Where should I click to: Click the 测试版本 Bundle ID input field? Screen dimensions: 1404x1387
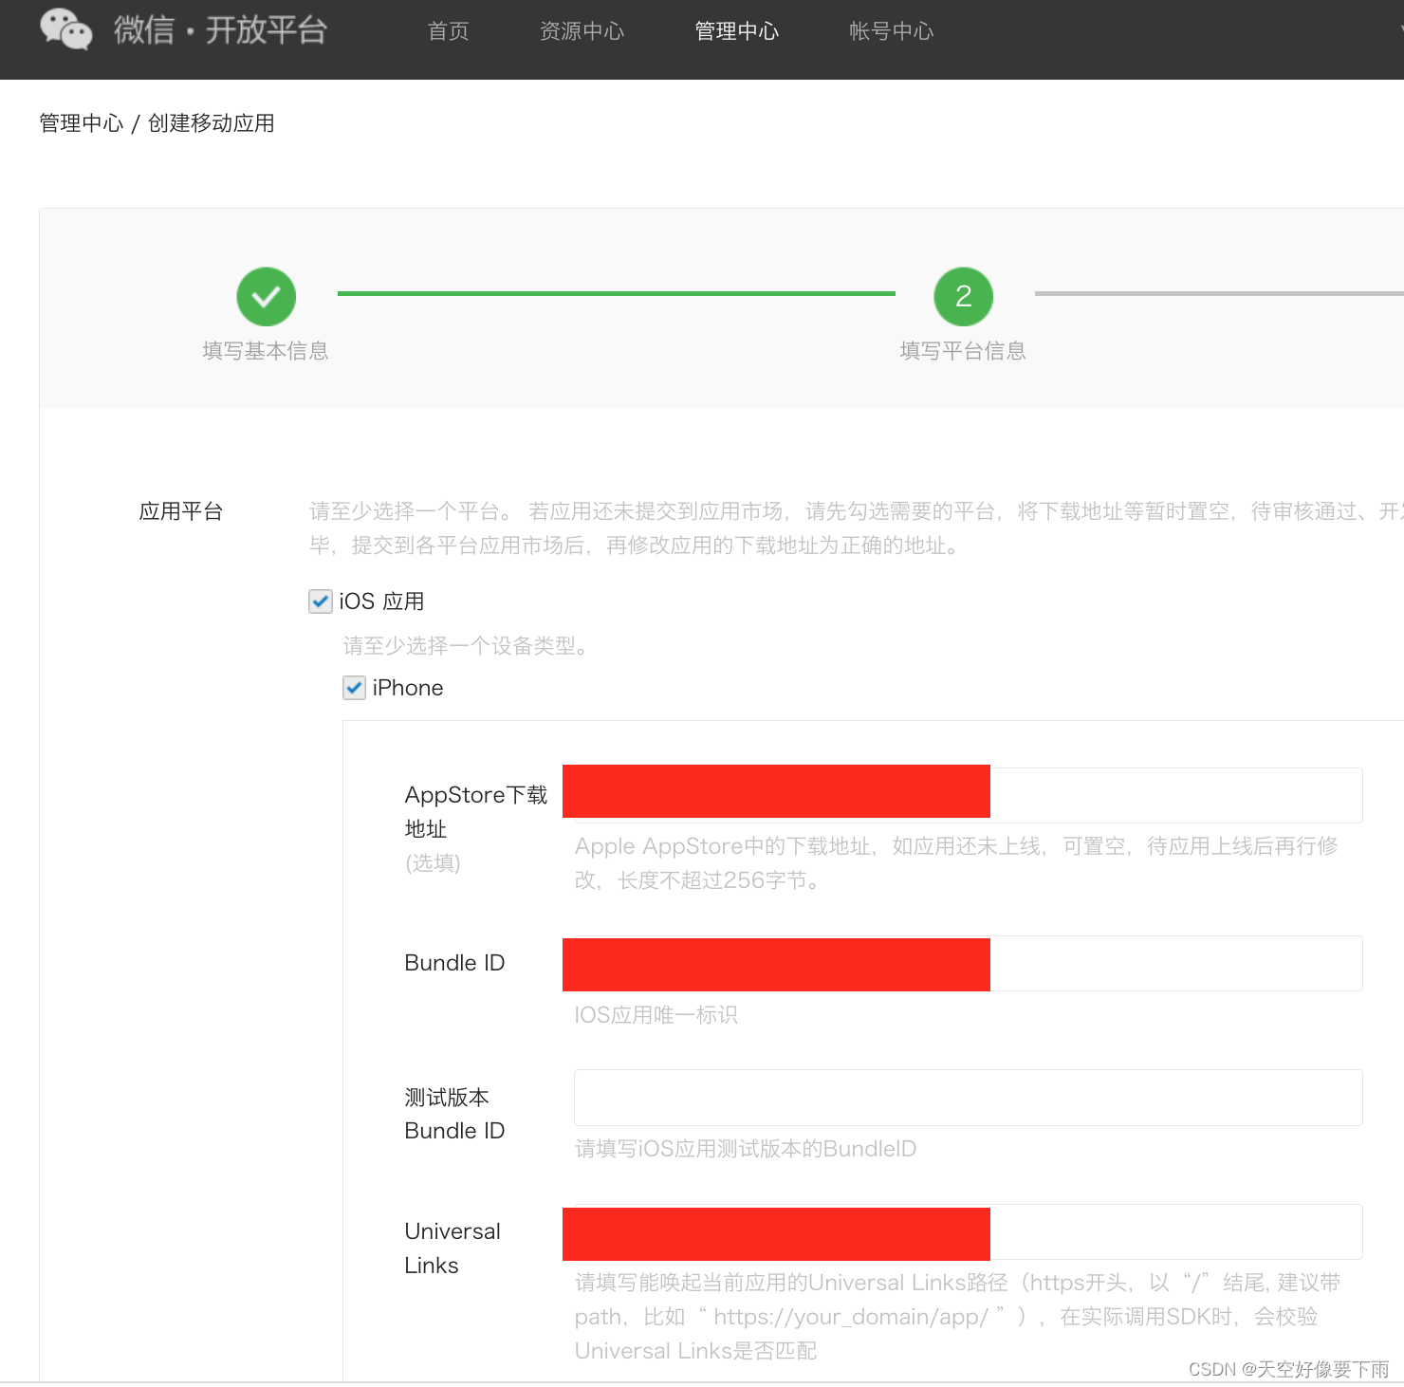coord(968,1098)
